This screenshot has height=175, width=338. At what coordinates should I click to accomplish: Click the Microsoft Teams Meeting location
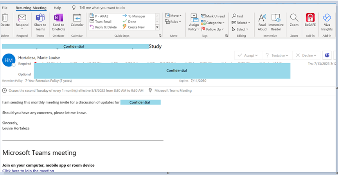click(x=173, y=91)
